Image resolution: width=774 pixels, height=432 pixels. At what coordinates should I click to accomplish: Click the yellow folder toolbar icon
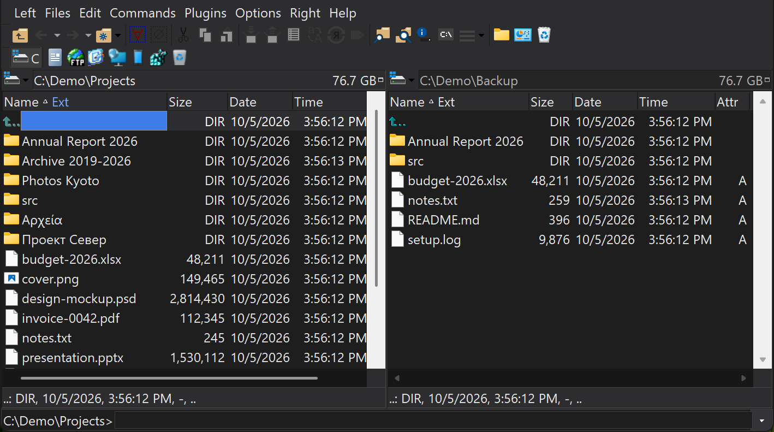tap(502, 35)
